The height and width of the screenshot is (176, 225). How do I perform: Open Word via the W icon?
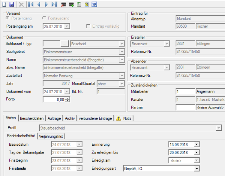pos(94,4)
